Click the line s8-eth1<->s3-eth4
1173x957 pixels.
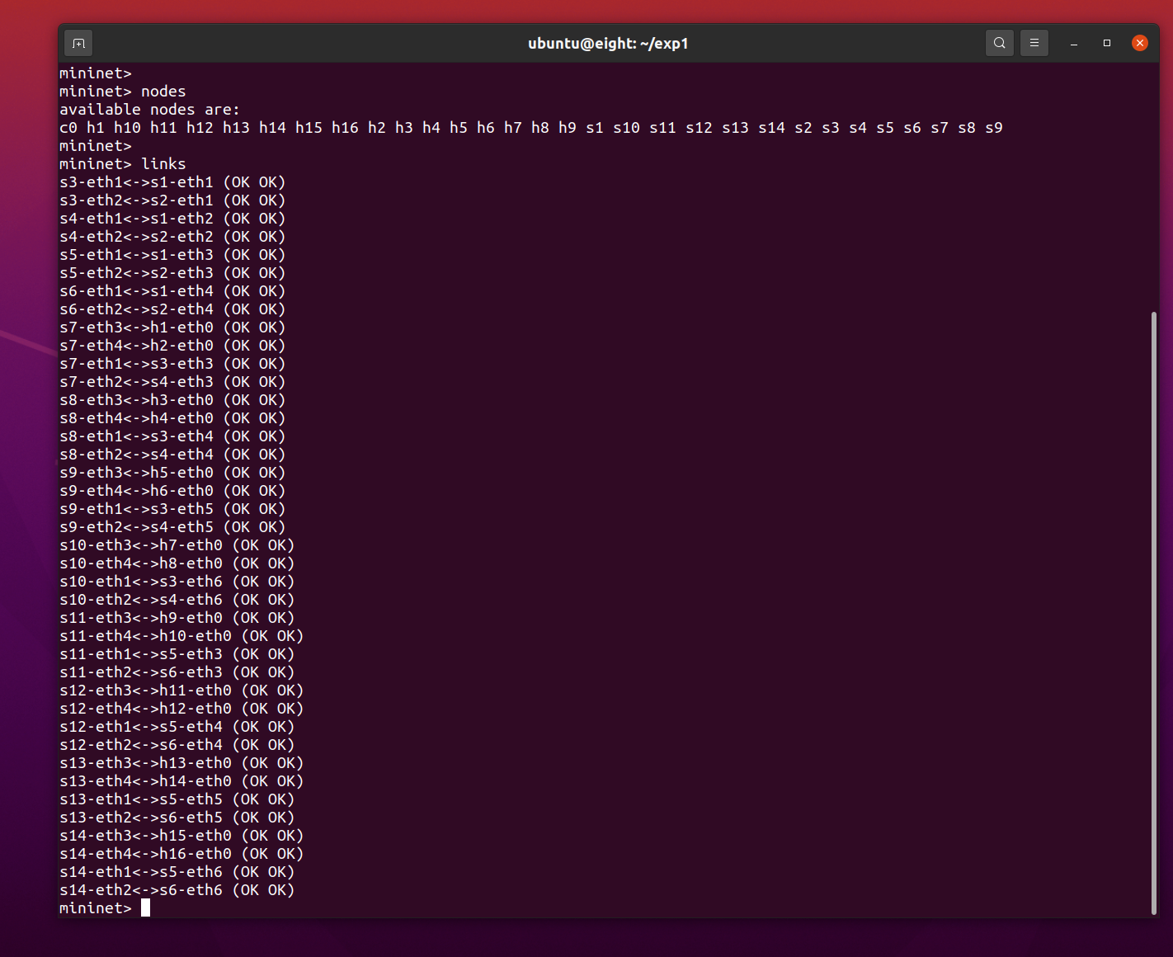[x=172, y=436]
